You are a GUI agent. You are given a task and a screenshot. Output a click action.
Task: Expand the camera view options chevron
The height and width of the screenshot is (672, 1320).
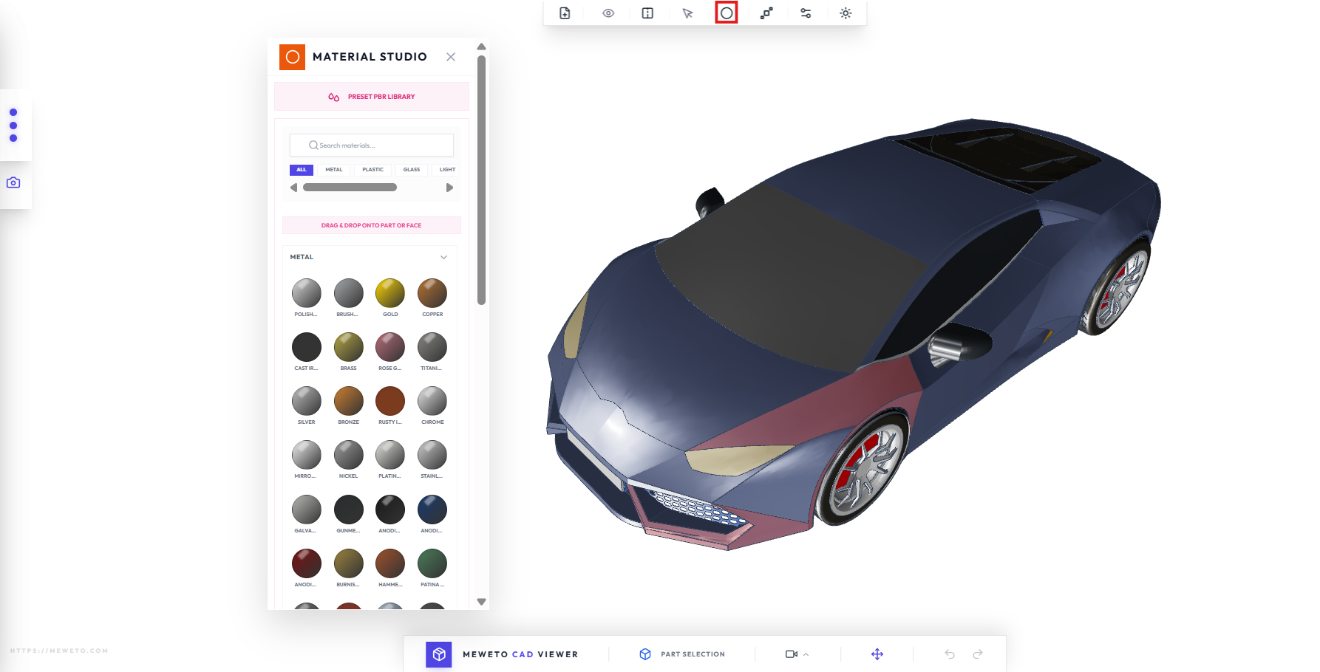coord(806,654)
